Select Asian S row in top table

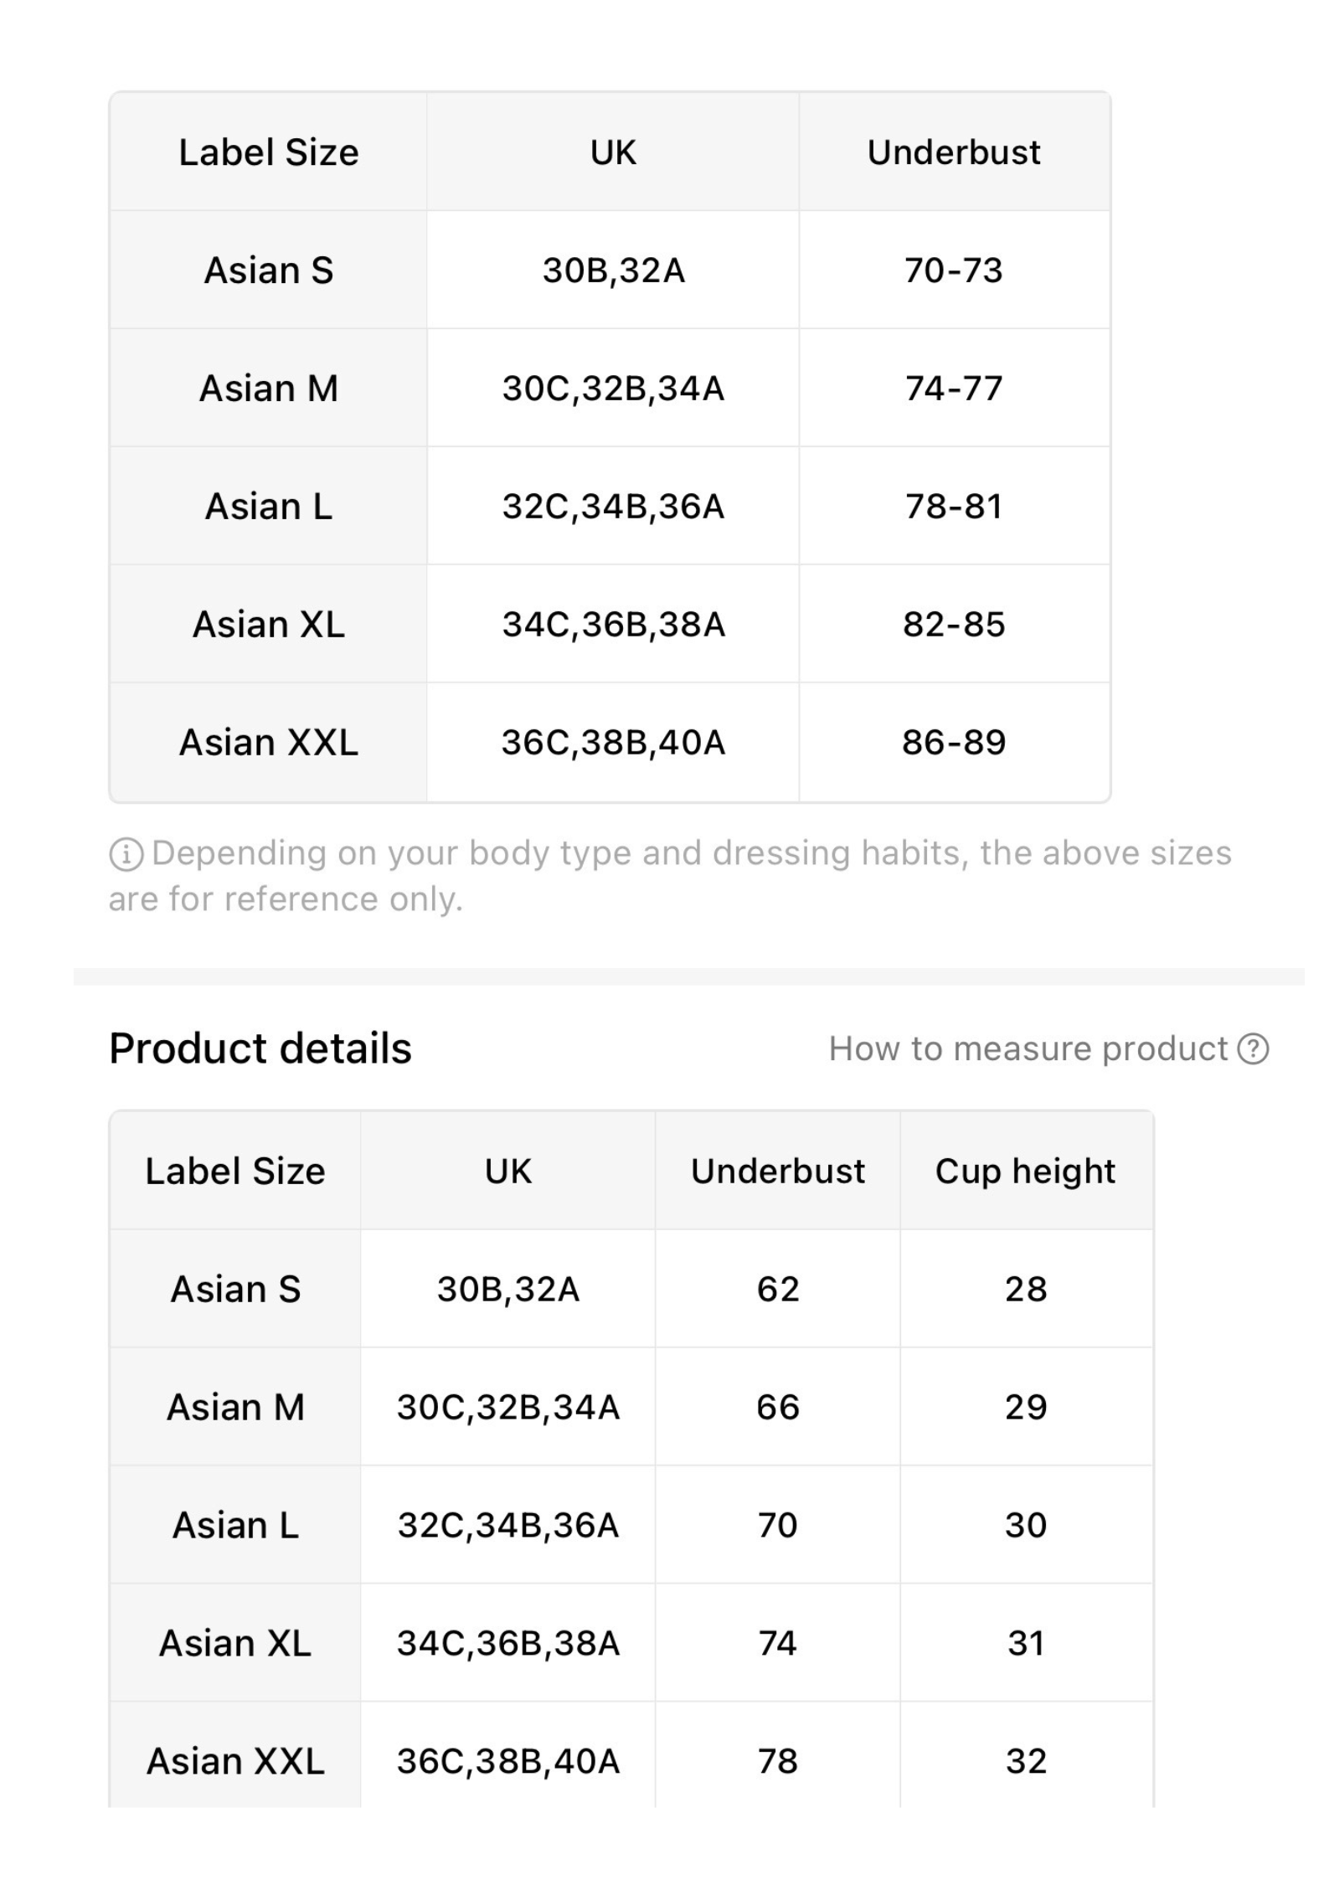click(610, 270)
